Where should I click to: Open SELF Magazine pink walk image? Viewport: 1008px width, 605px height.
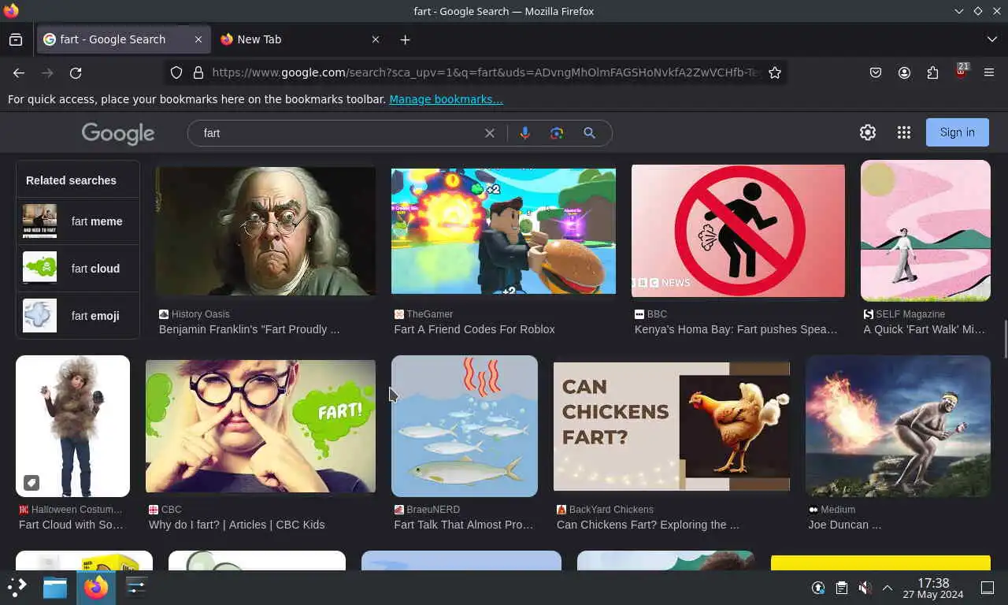pos(925,231)
